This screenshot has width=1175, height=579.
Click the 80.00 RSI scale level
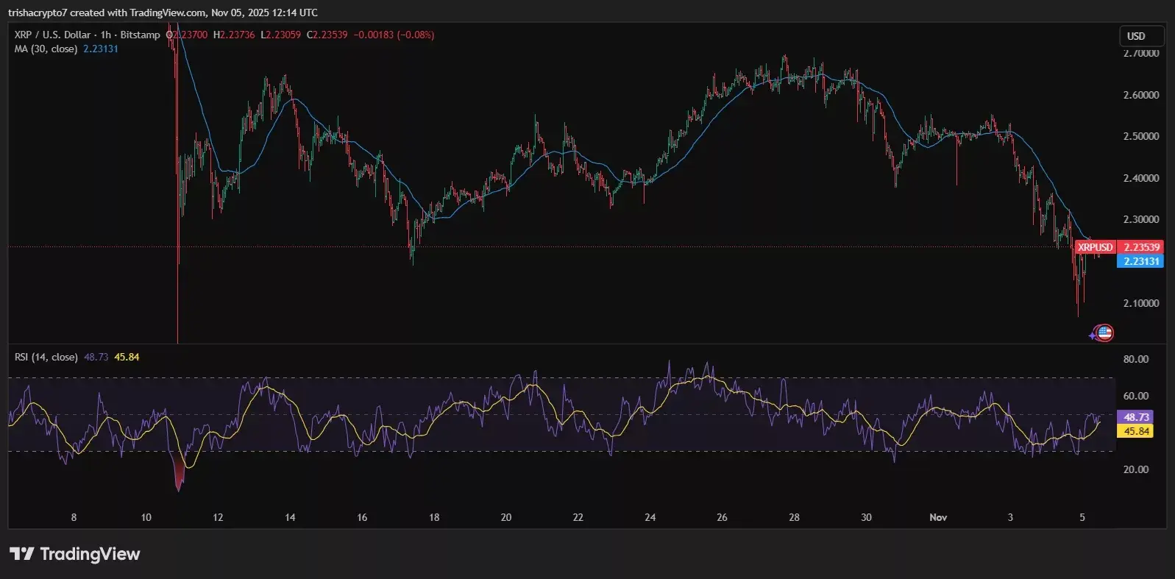tap(1136, 359)
